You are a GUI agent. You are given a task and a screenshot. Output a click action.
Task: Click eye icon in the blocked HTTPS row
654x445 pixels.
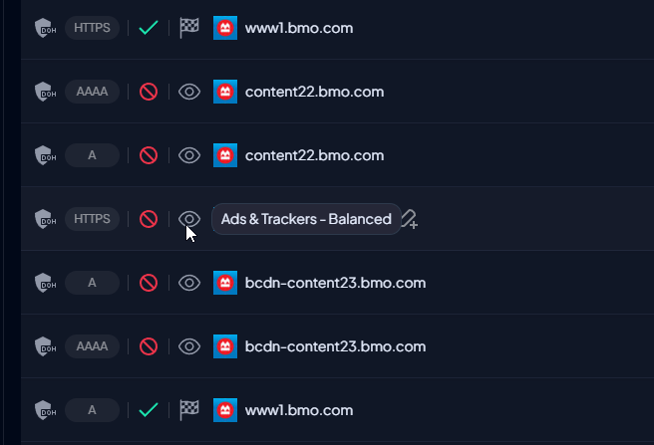[x=189, y=219]
